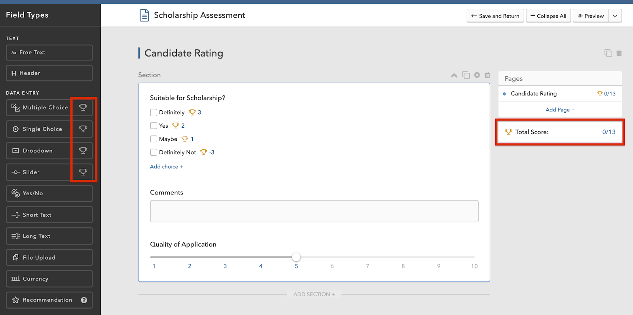The width and height of the screenshot is (633, 315).
Task: Select the Definitely Not checkbox
Action: [x=154, y=152]
